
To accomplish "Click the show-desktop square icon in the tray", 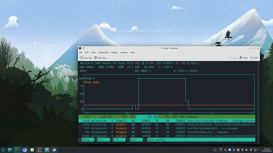I will click(x=215, y=150).
